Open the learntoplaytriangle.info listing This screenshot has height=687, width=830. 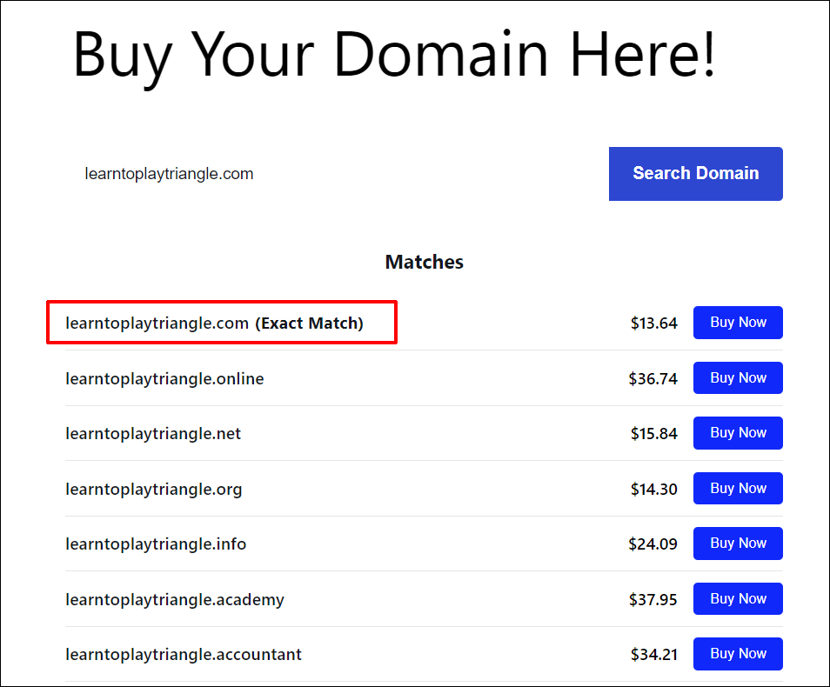(x=155, y=544)
